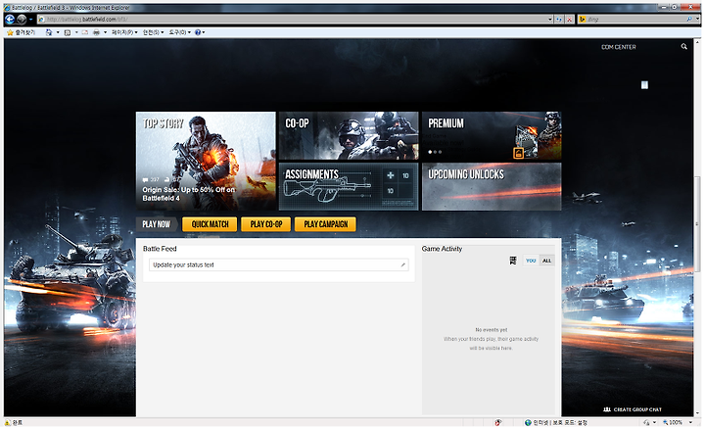Image resolution: width=705 pixels, height=430 pixels.
Task: Click the Feeds icon in command bar
Action: point(68,32)
